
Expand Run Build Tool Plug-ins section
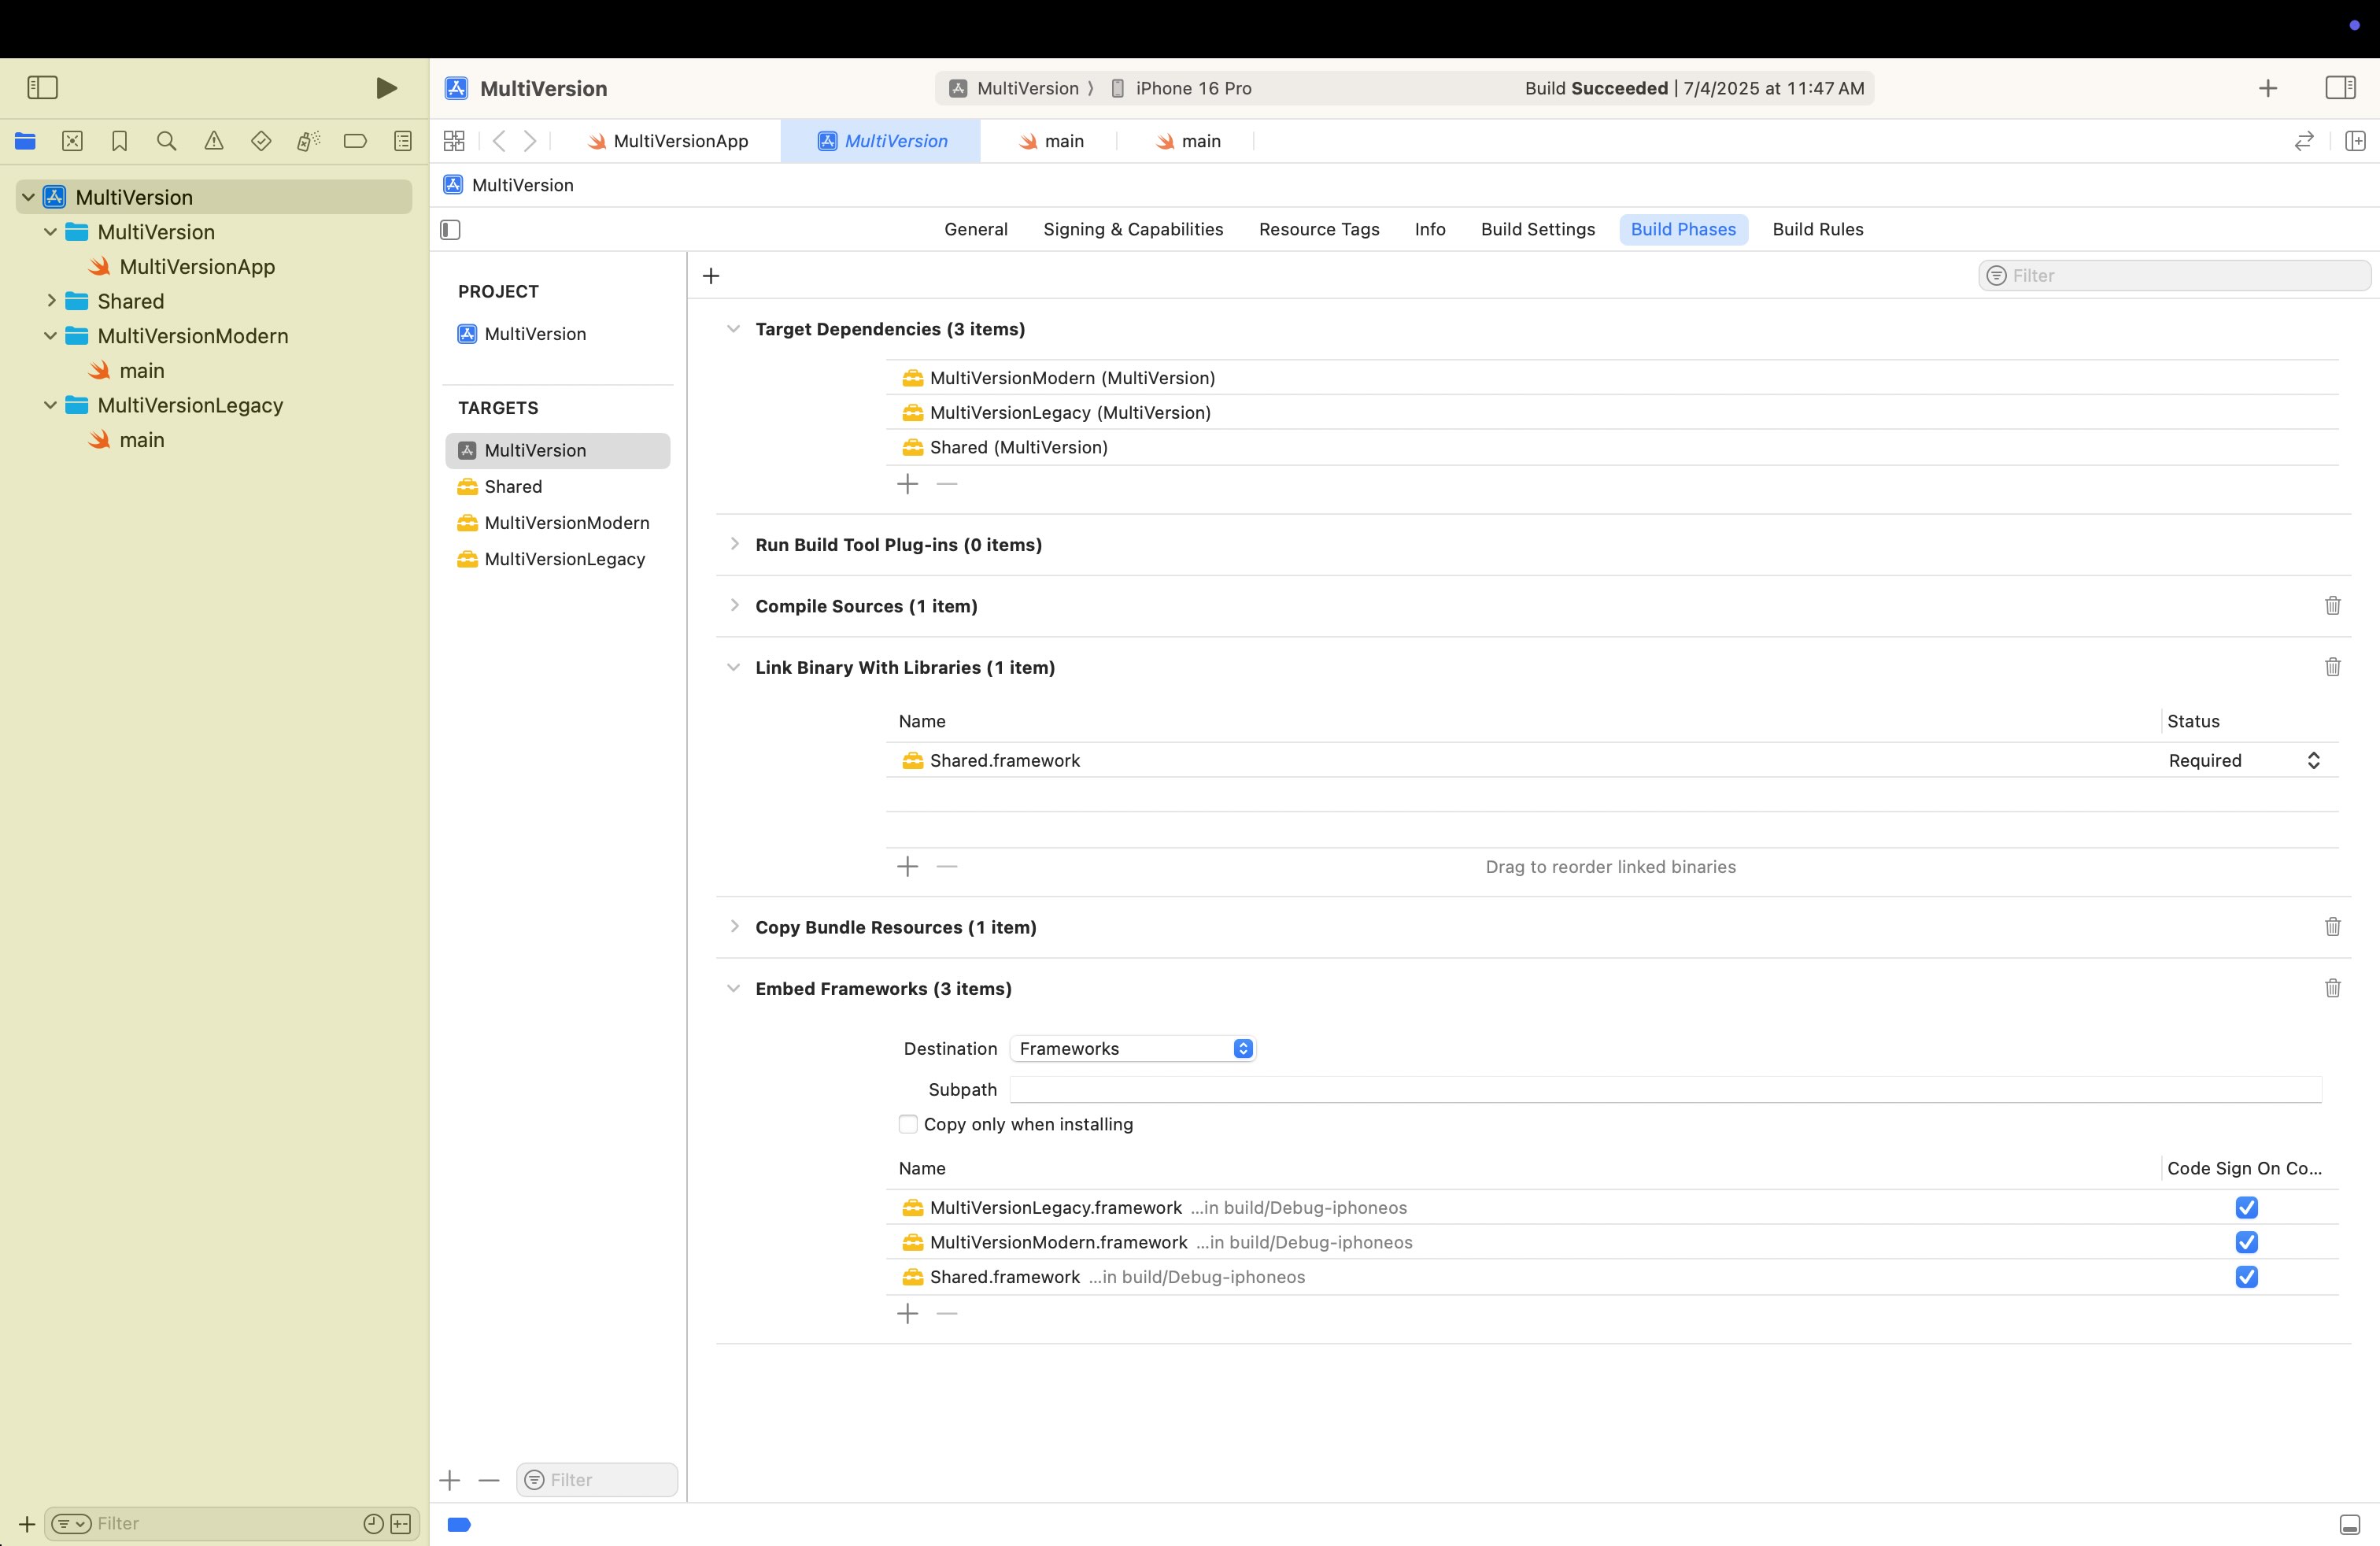point(734,544)
